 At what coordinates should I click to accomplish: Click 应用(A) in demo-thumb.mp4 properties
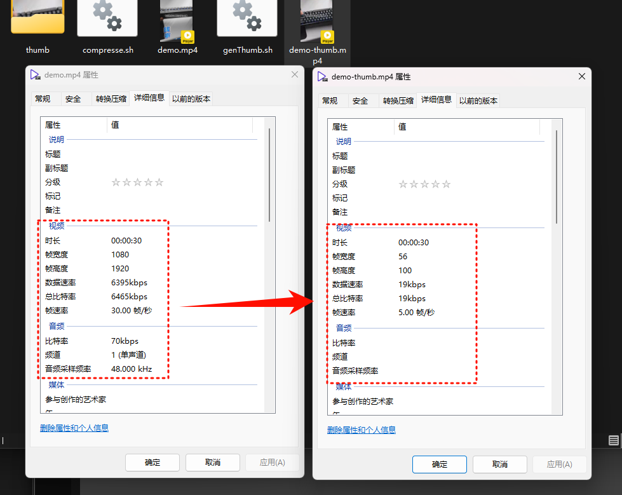(559, 464)
